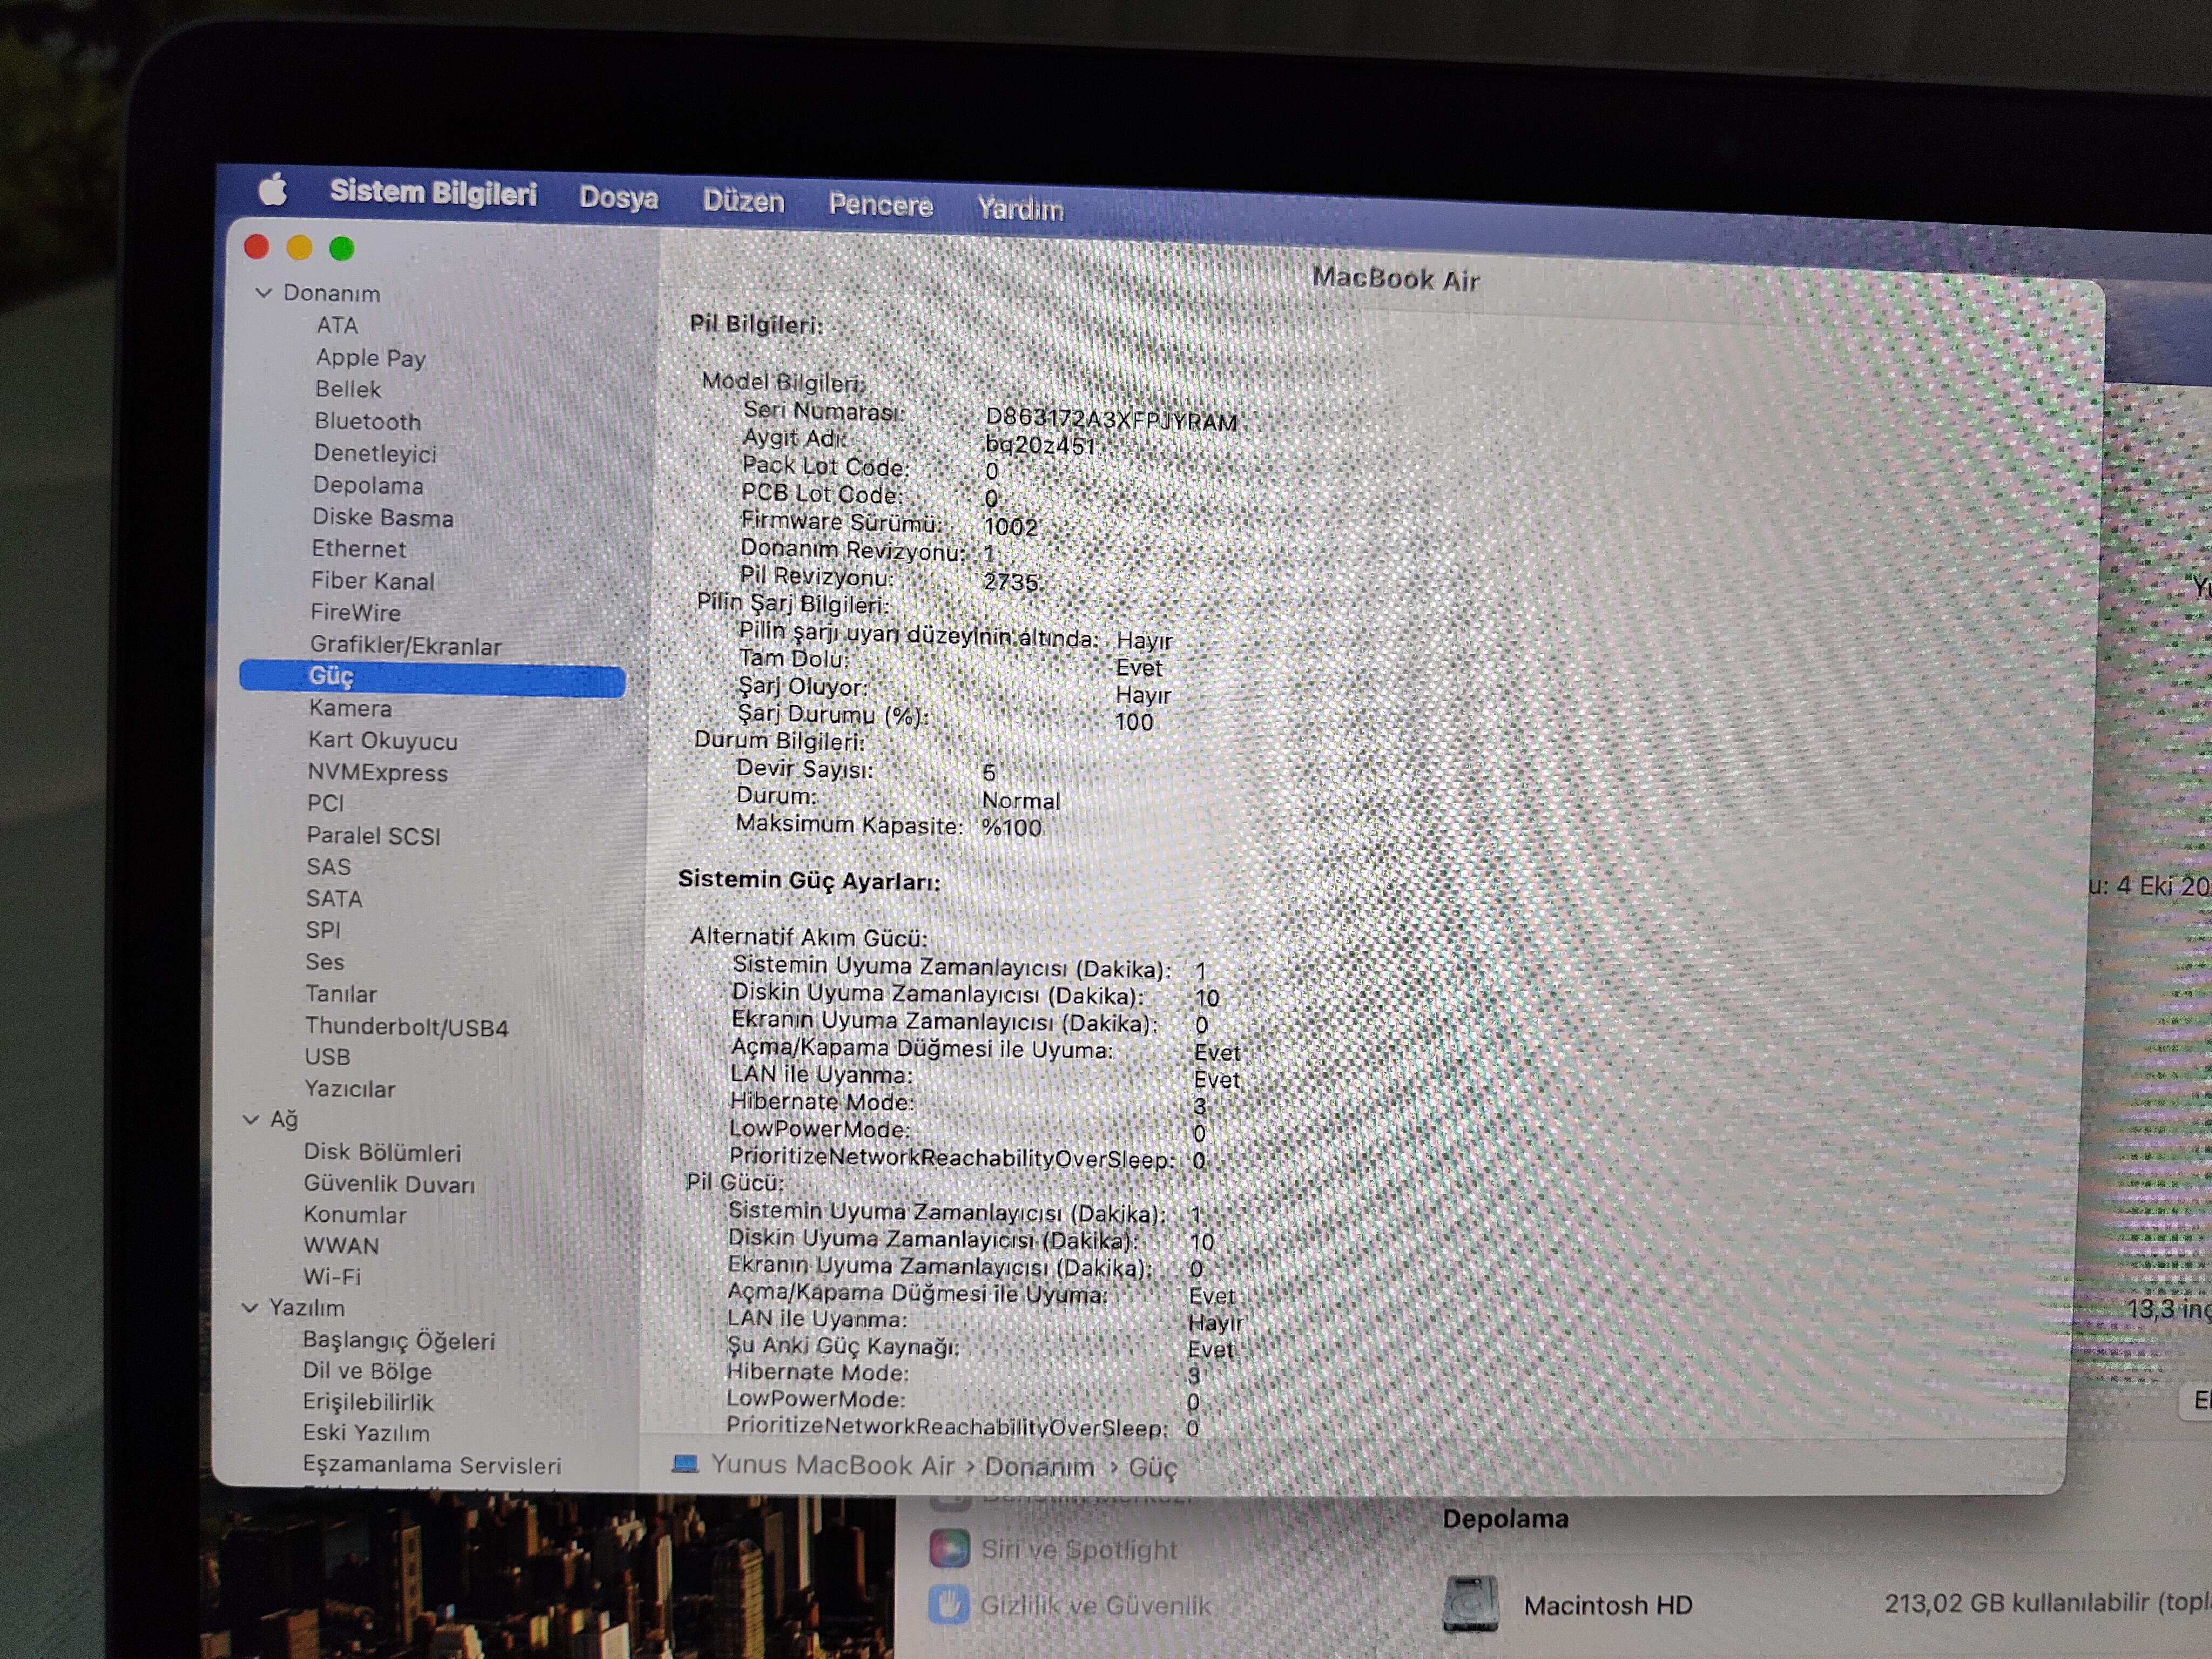
Task: Select SPI in the sidebar
Action: 323,930
